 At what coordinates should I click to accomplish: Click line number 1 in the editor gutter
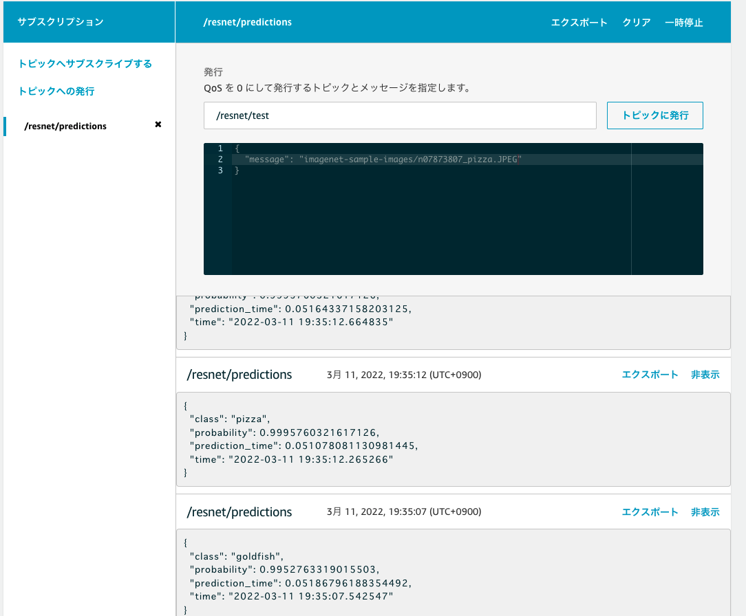click(220, 148)
